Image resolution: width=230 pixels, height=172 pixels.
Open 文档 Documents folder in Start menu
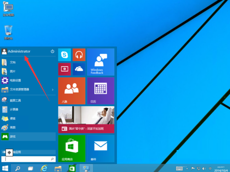point(28,62)
